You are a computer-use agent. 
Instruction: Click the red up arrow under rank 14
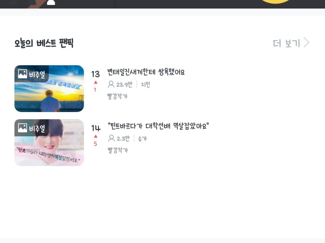pyautogui.click(x=96, y=136)
